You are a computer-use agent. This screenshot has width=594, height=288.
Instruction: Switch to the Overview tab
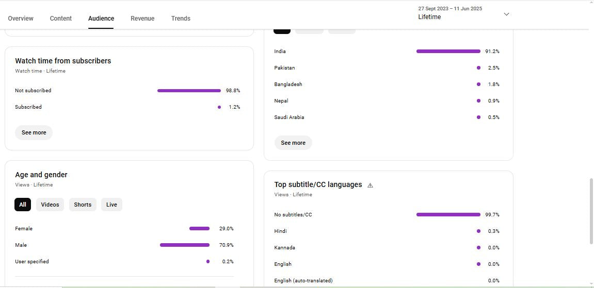click(21, 19)
